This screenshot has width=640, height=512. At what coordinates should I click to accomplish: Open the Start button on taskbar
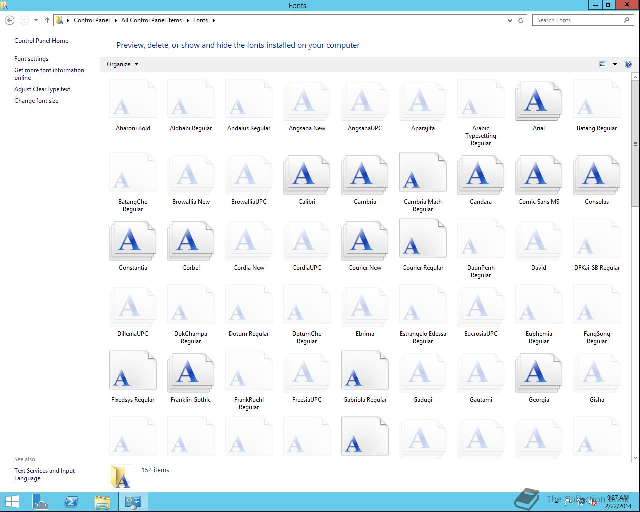point(12,502)
